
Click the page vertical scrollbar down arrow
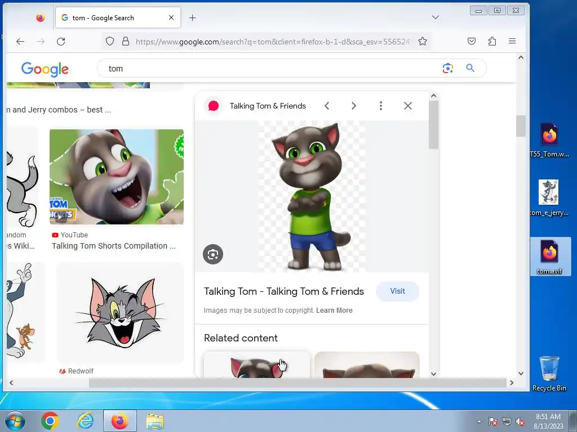[x=521, y=373]
